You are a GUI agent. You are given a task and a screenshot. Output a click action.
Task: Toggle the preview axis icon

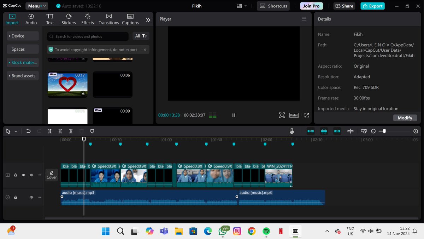pyautogui.click(x=351, y=131)
